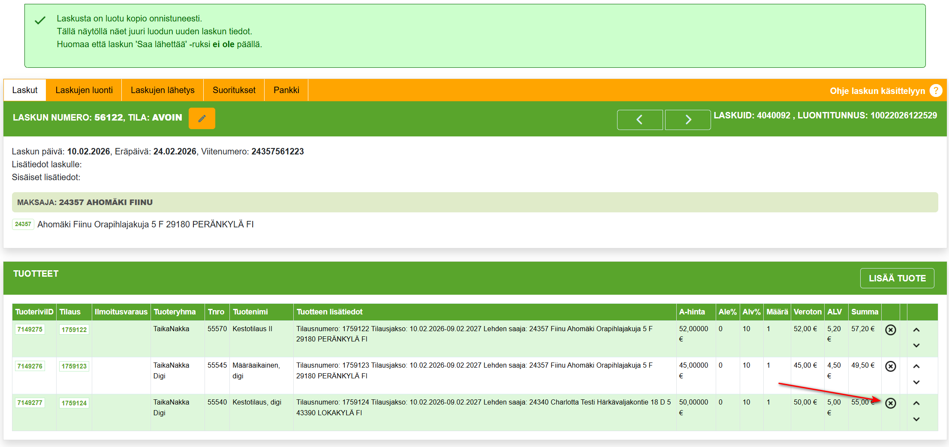This screenshot has width=949, height=447.
Task: Remove Määräaikainen digi product row
Action: tap(890, 366)
